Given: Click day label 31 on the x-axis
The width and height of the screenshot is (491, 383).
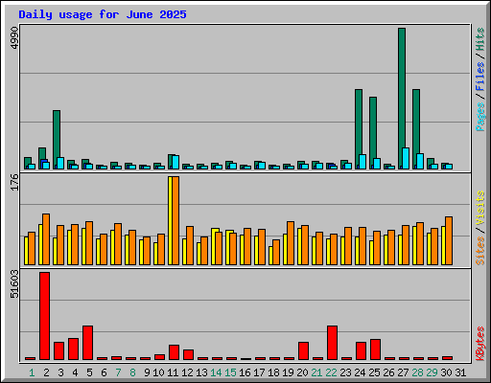Looking at the screenshot, I should coord(460,372).
